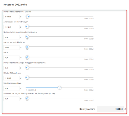Focus the Amortyzacje środków trwałych value field
The image size is (129, 116).
(12, 27)
